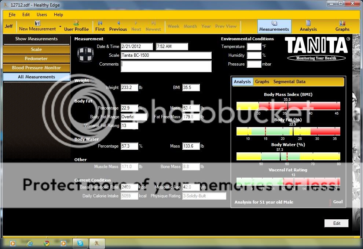363x249 pixels.
Task: Expand the New Measurement dropdown arrow
Action: [x=59, y=29]
